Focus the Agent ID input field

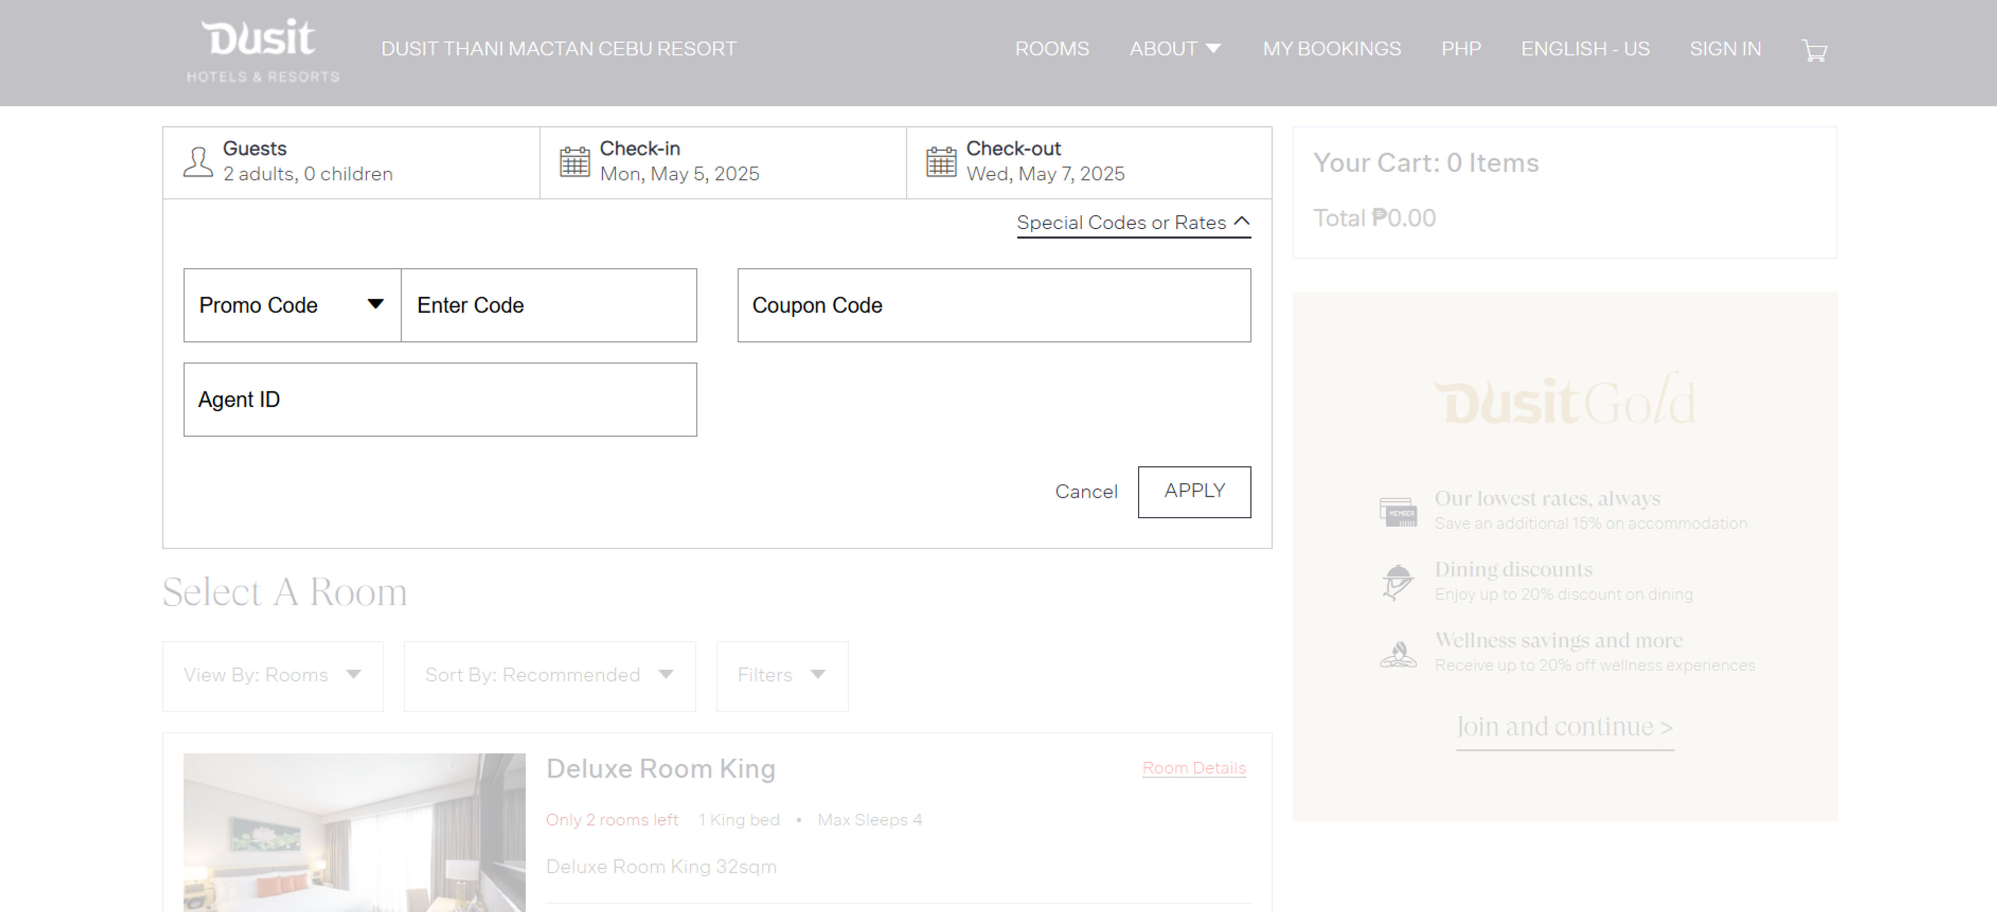coord(439,400)
